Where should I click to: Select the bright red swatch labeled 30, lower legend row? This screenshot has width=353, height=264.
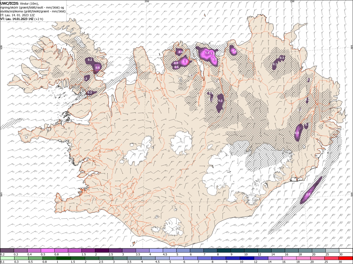coord(346,258)
